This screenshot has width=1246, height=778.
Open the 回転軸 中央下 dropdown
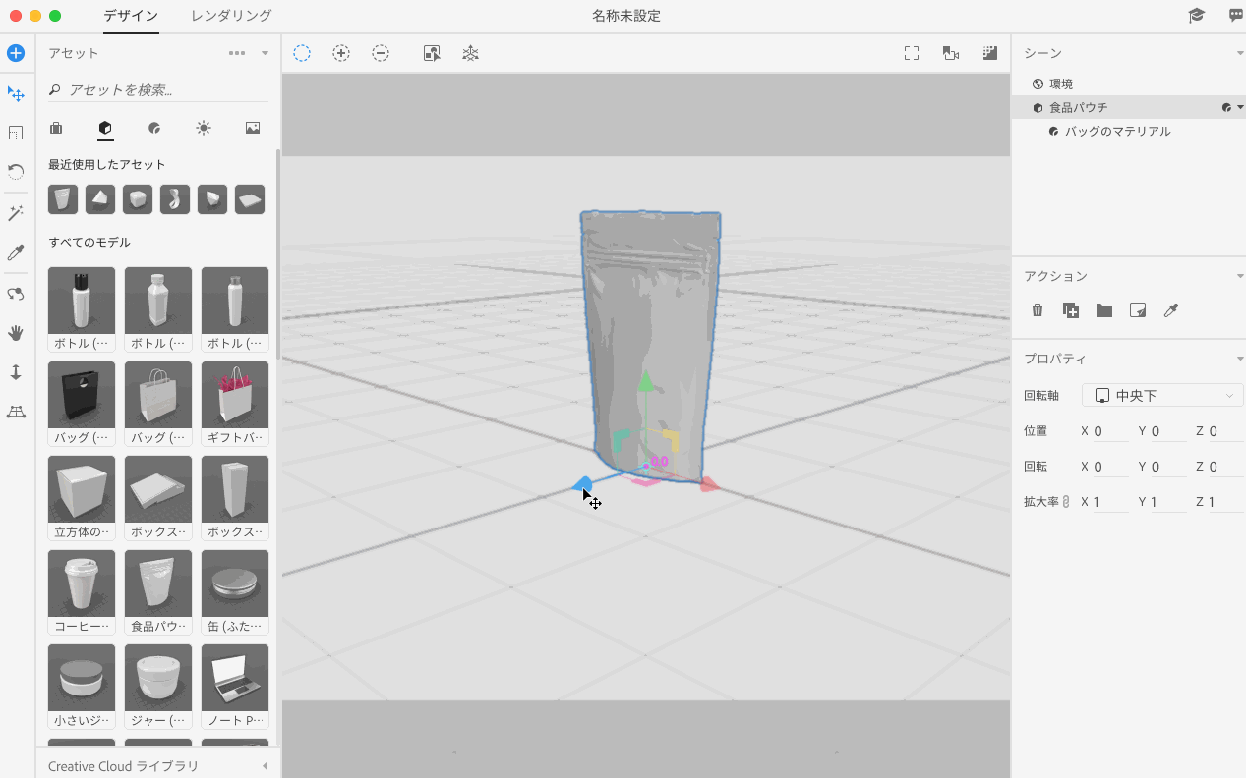pos(1162,395)
